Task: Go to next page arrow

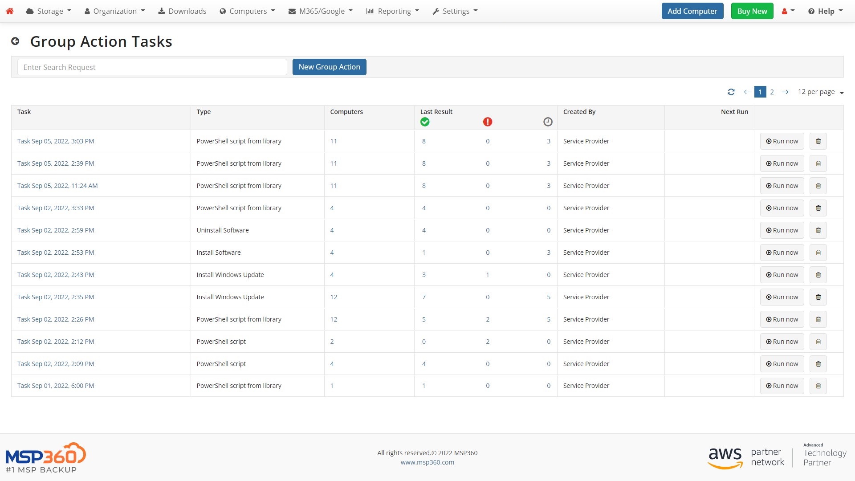Action: point(785,92)
